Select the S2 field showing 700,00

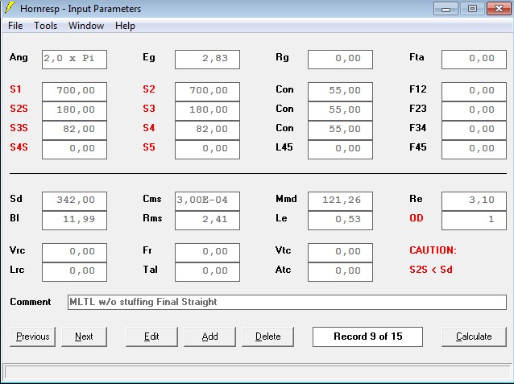[x=207, y=92]
